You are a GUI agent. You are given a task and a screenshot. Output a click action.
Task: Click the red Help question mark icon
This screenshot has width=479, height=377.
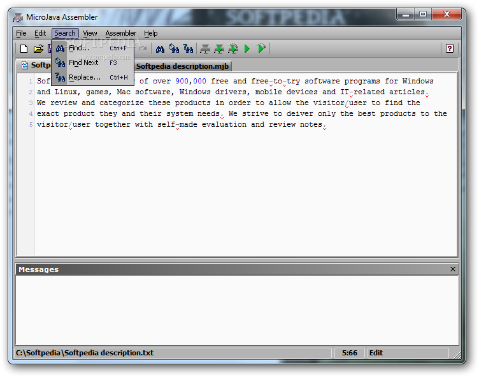point(449,48)
